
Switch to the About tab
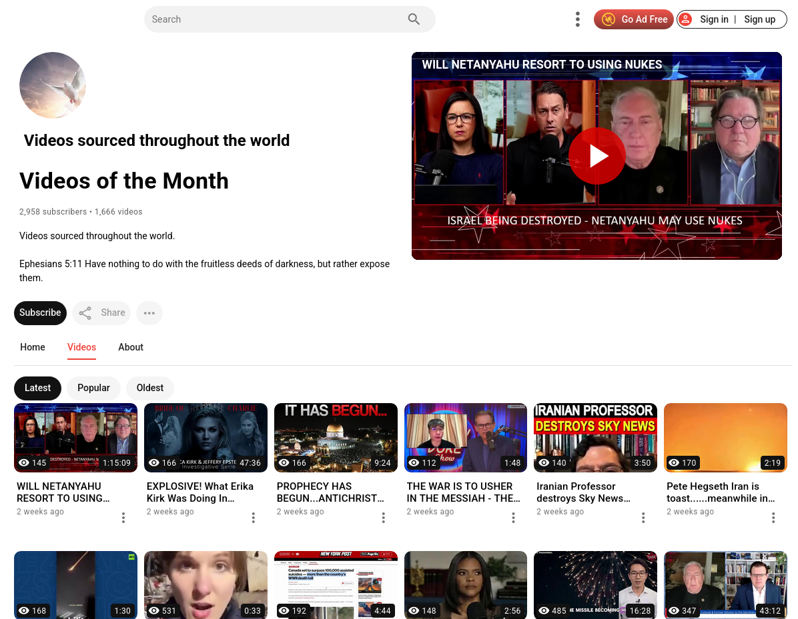pyautogui.click(x=131, y=347)
